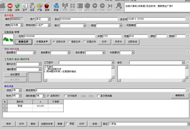Click the 联查 toolbar icon
The height and width of the screenshot is (129, 190).
coord(56,6)
